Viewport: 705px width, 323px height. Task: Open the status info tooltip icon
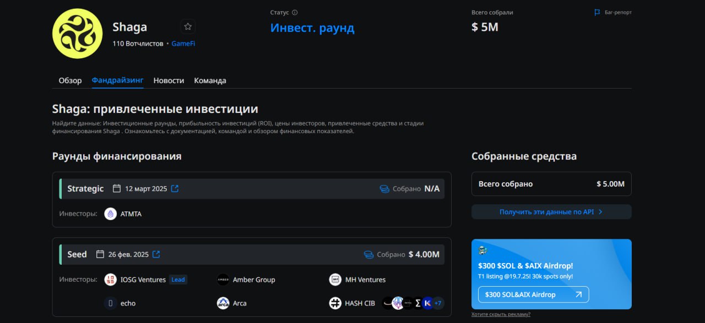tap(295, 13)
